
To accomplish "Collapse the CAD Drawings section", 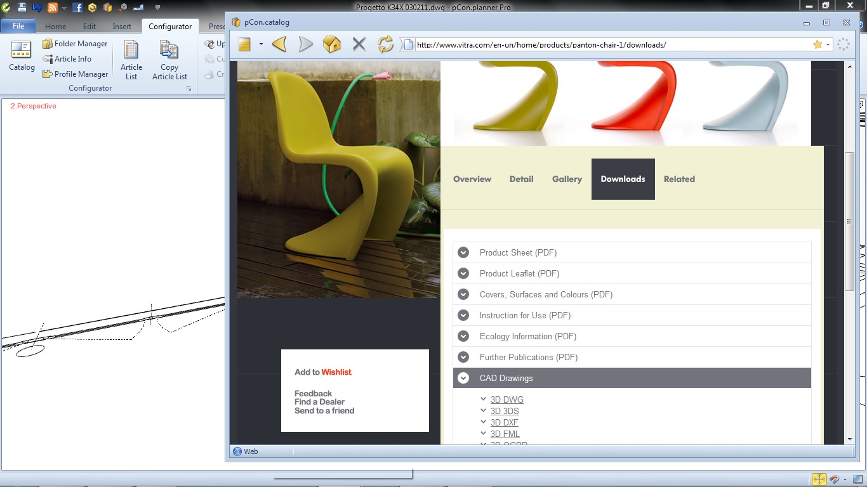I will (632, 378).
